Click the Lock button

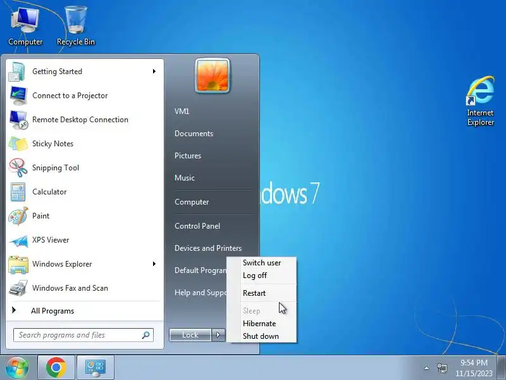point(190,335)
